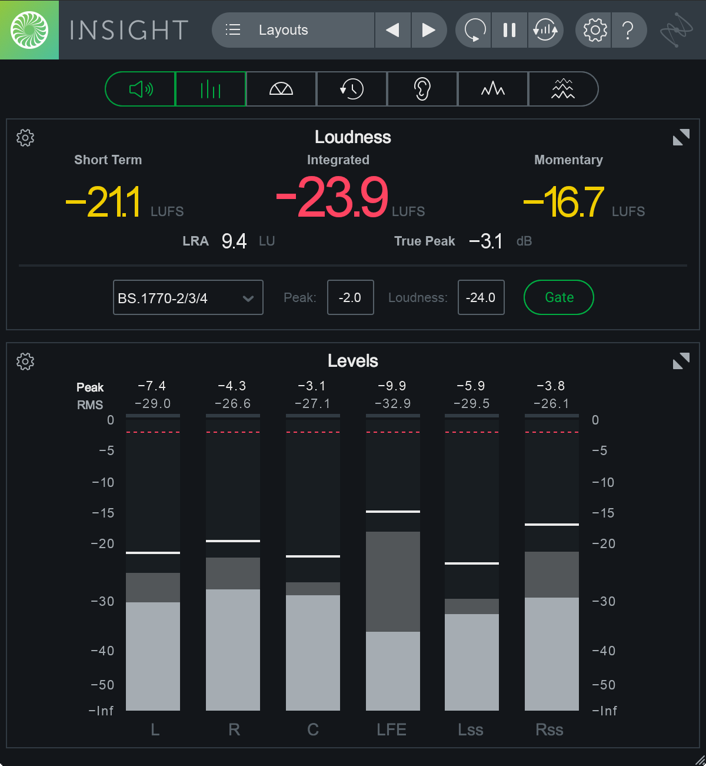Click the L channel level meter

pos(153,563)
